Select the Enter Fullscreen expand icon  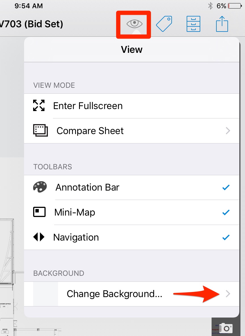[39, 105]
